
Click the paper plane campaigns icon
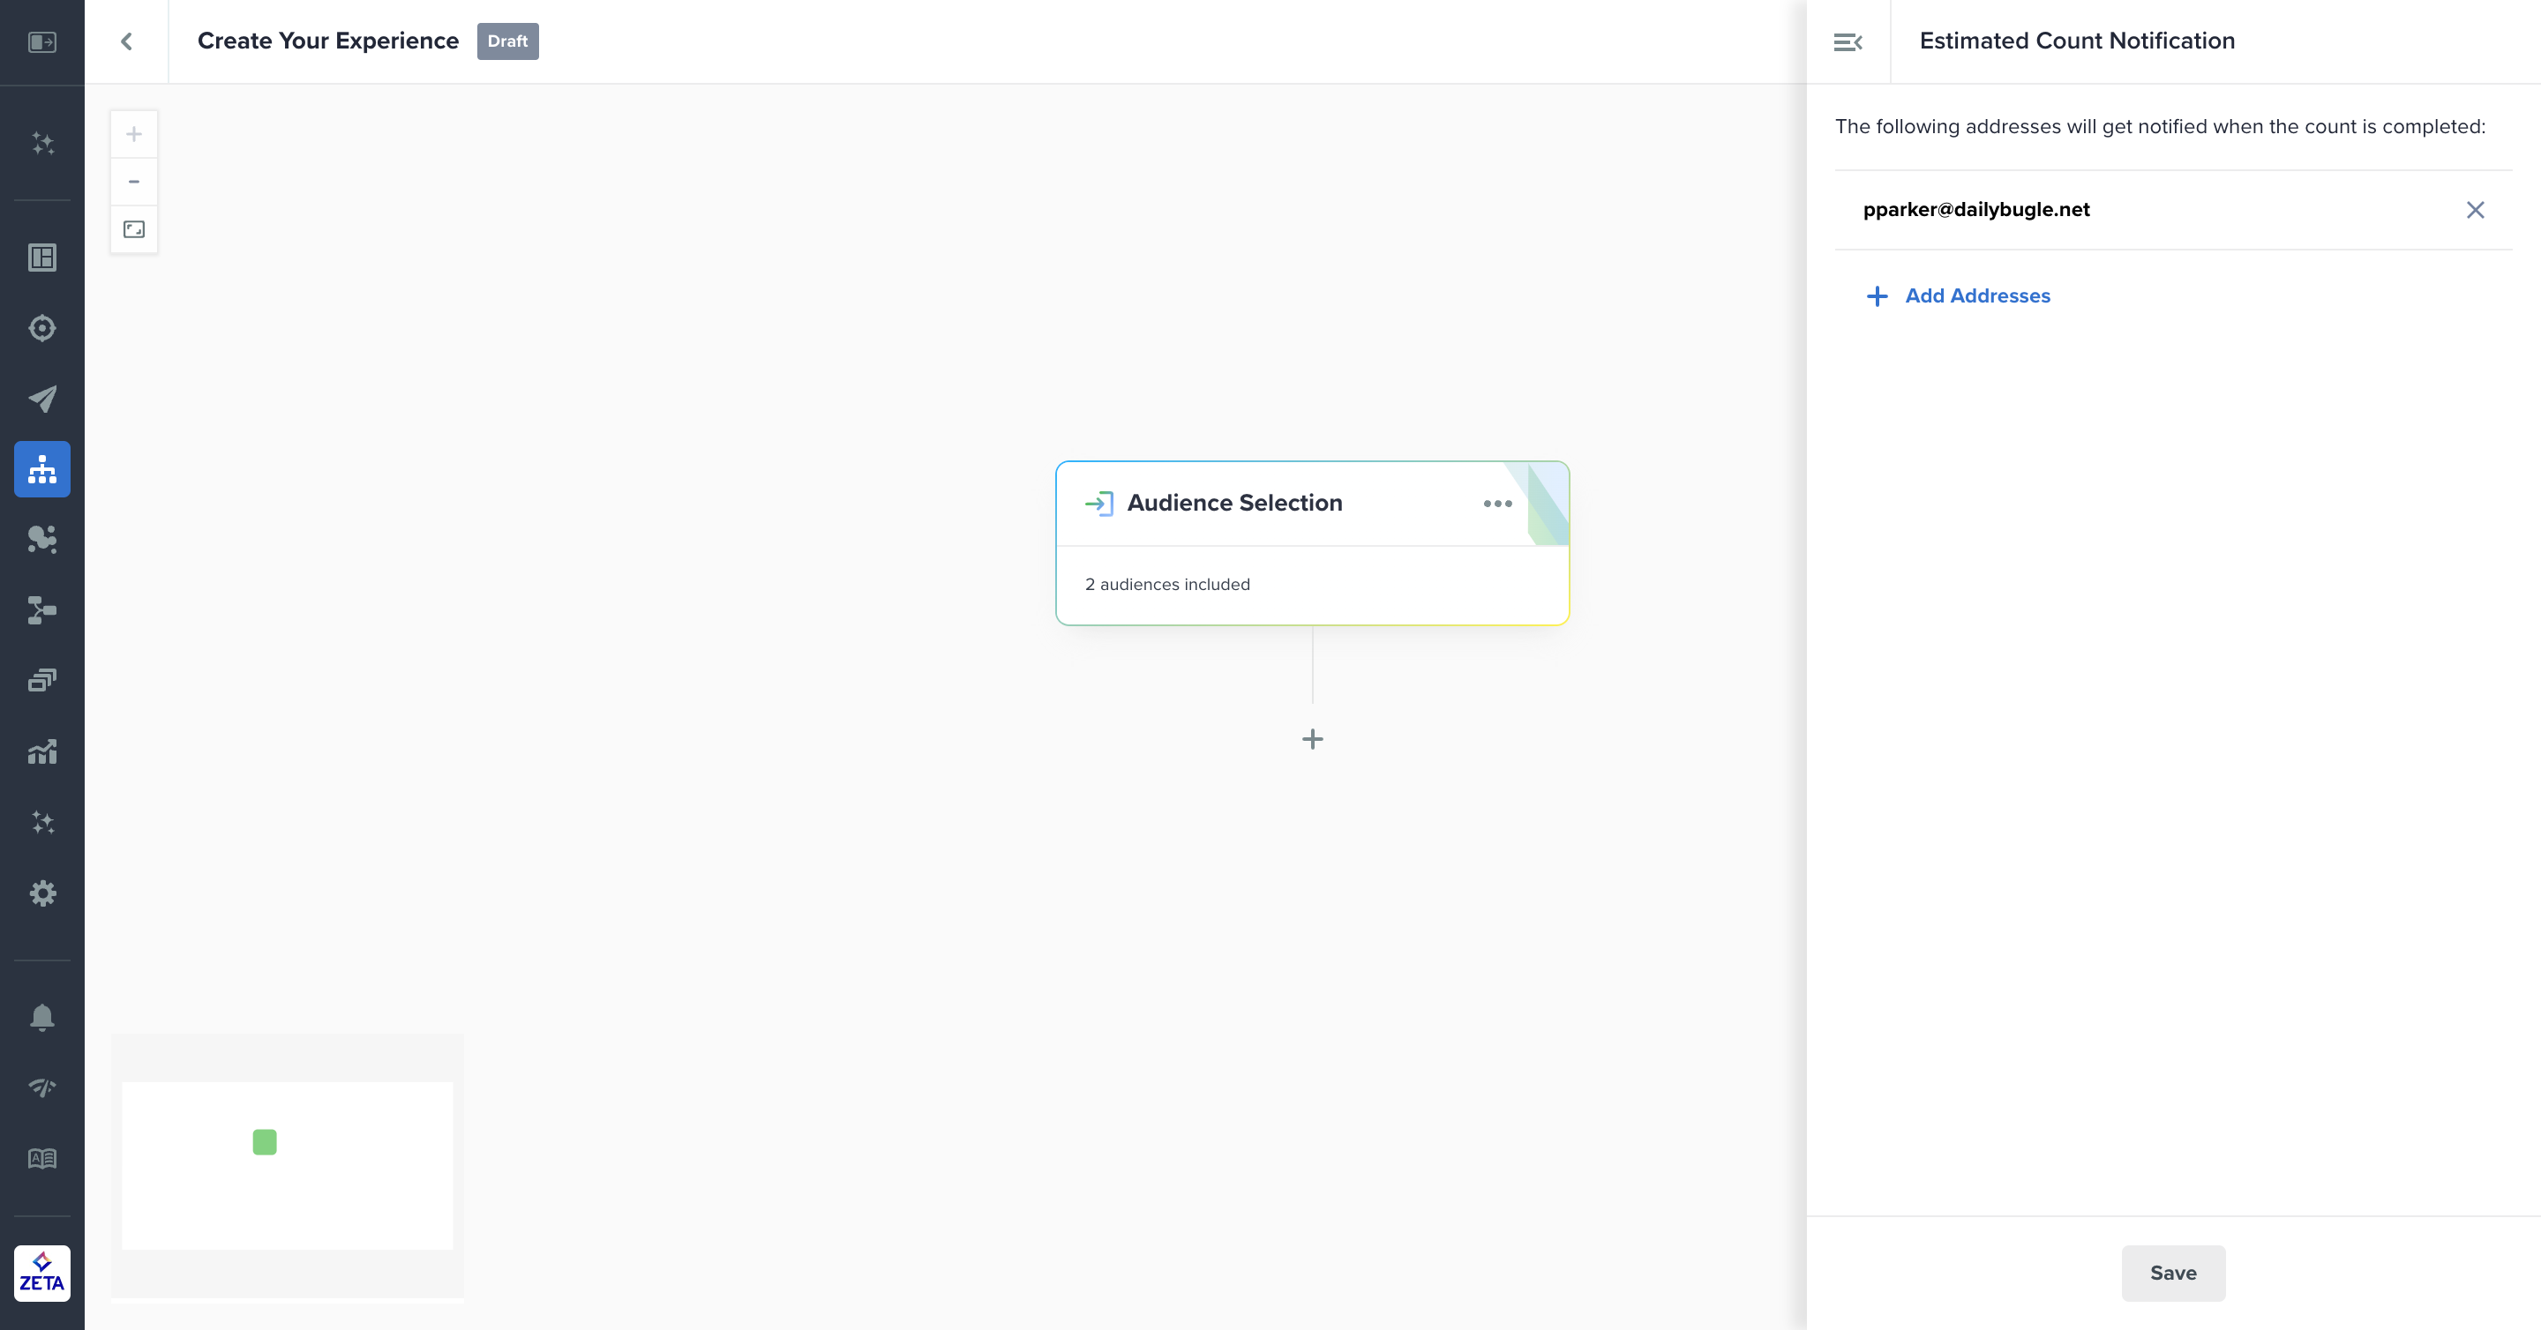(42, 399)
